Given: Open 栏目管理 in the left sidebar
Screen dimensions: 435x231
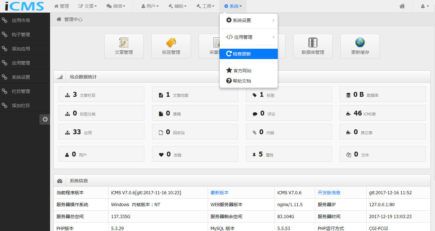Looking at the screenshot, I should pos(25,91).
